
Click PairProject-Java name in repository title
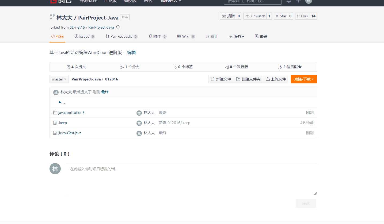click(x=98, y=18)
